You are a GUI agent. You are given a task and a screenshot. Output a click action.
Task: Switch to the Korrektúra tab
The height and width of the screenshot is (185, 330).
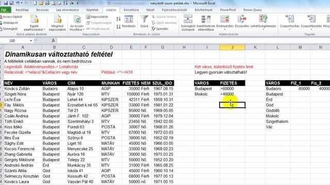pyautogui.click(x=131, y=10)
